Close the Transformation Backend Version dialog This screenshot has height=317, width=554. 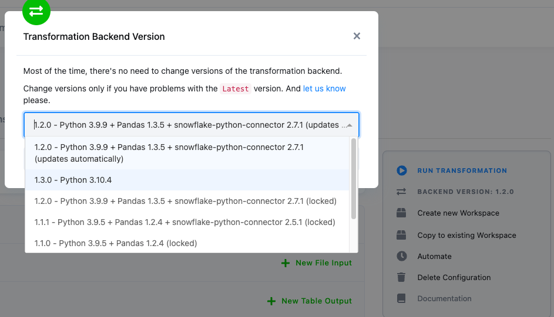357,36
